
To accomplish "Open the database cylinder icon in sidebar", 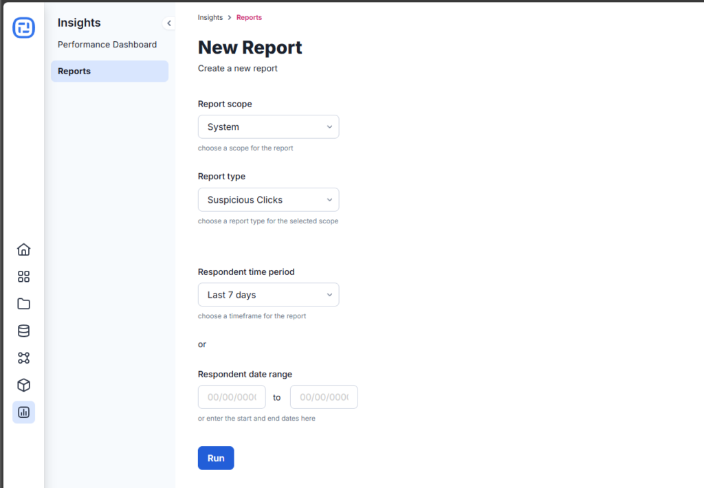I will pyautogui.click(x=23, y=331).
